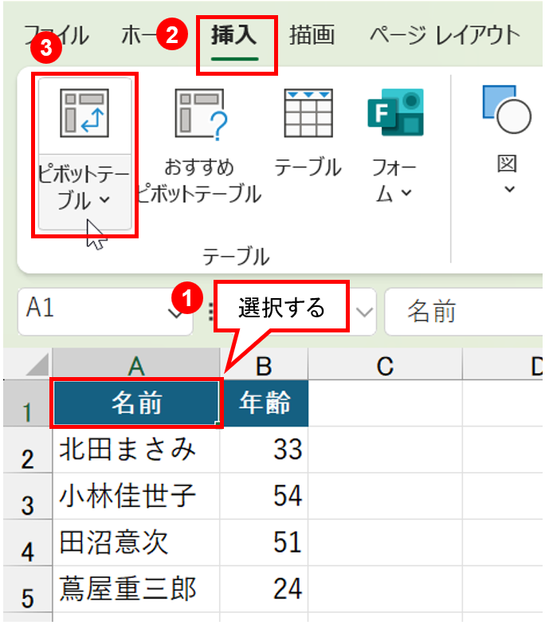Select the age cell 51
The height and width of the screenshot is (625, 545).
point(265,542)
